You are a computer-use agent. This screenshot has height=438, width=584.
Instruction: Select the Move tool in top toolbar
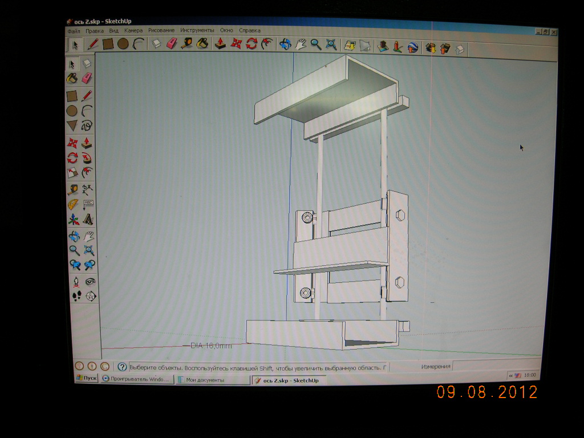pos(236,44)
